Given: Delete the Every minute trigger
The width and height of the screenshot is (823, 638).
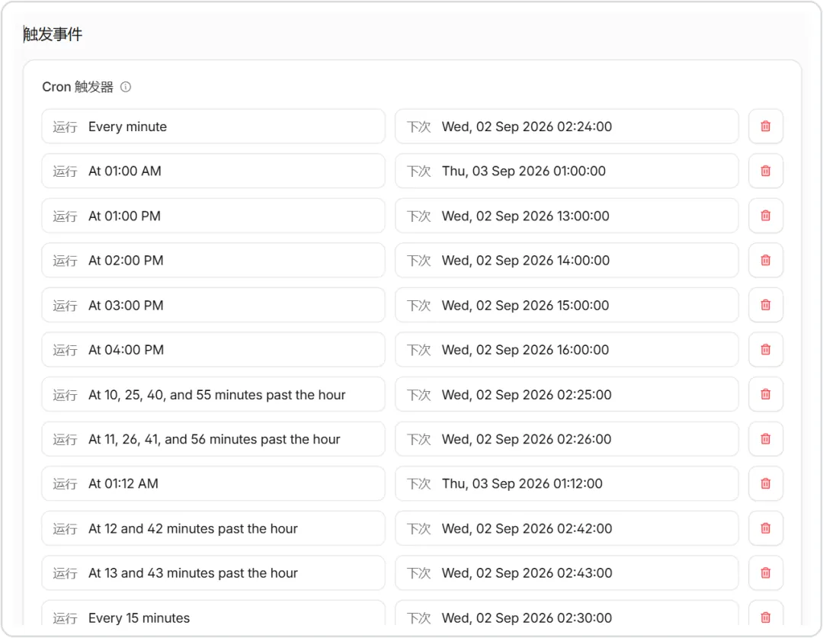Looking at the screenshot, I should coord(766,127).
